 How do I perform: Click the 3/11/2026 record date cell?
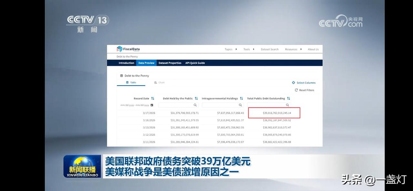149,142
